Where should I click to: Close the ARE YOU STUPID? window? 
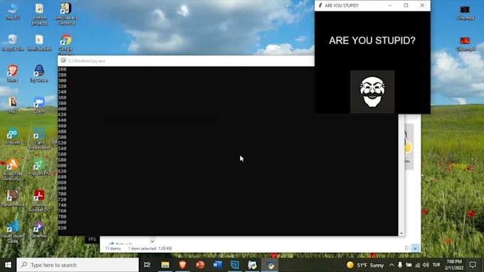click(422, 5)
